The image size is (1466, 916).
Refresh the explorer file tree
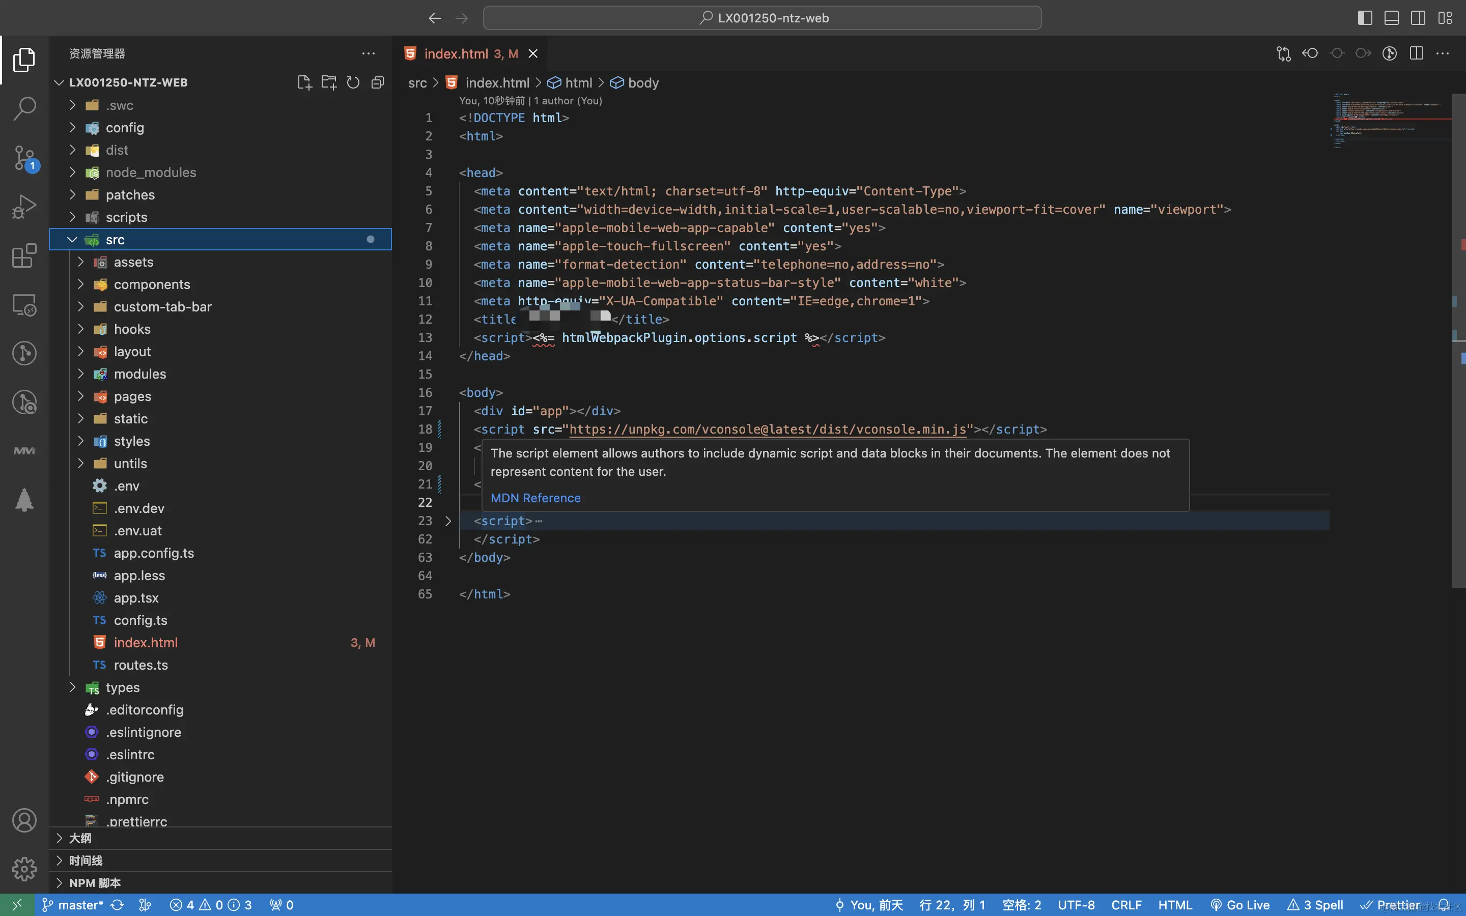353,82
